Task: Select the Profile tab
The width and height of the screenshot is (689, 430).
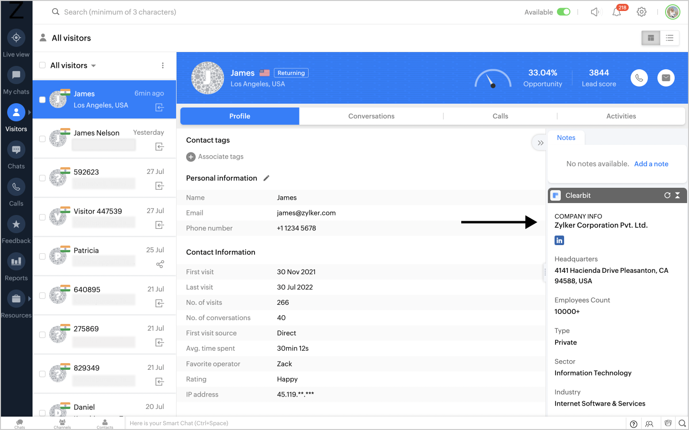Action: [240, 116]
